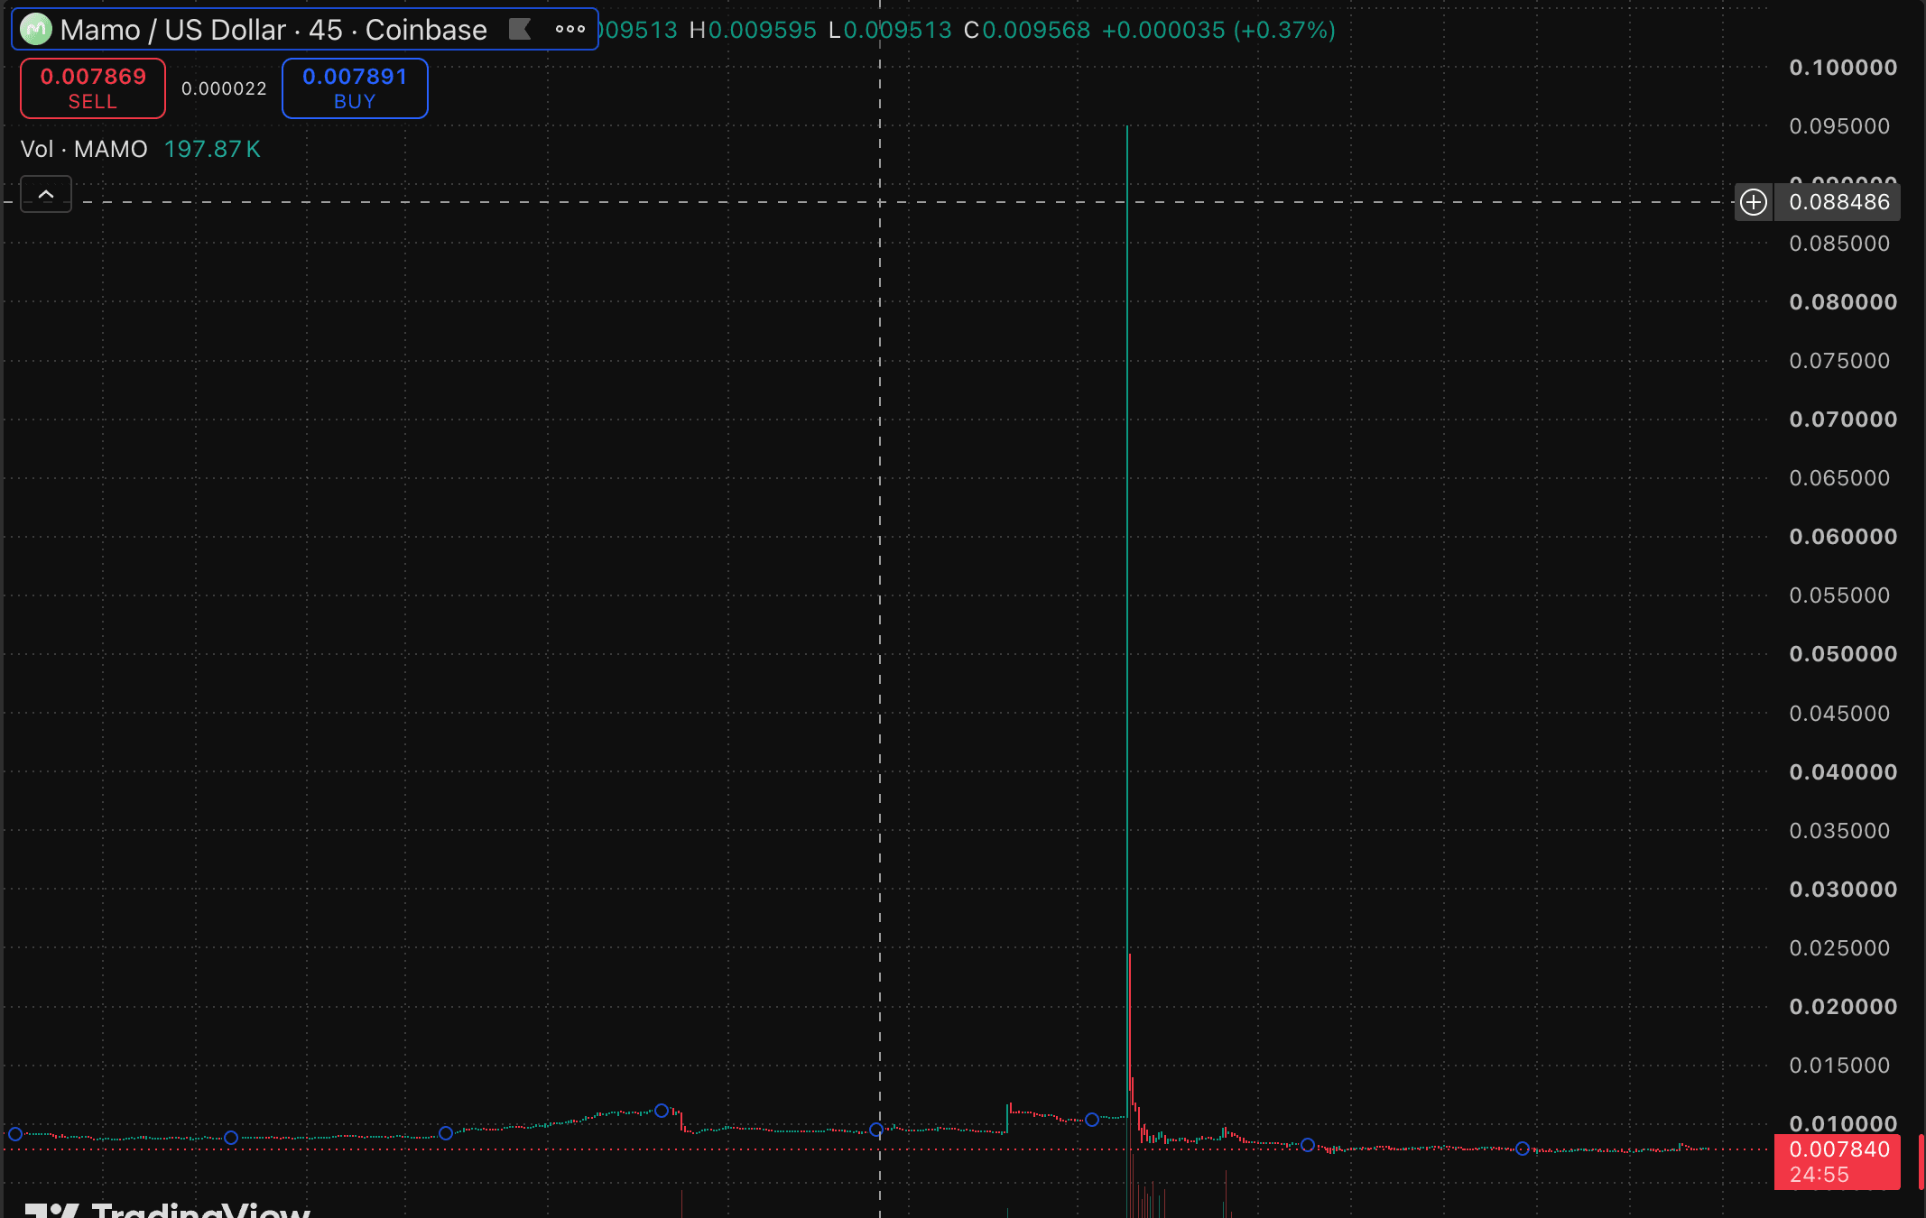The height and width of the screenshot is (1218, 1926).
Task: Click the plus icon beside the 0.088486 price label
Action: [x=1754, y=202]
